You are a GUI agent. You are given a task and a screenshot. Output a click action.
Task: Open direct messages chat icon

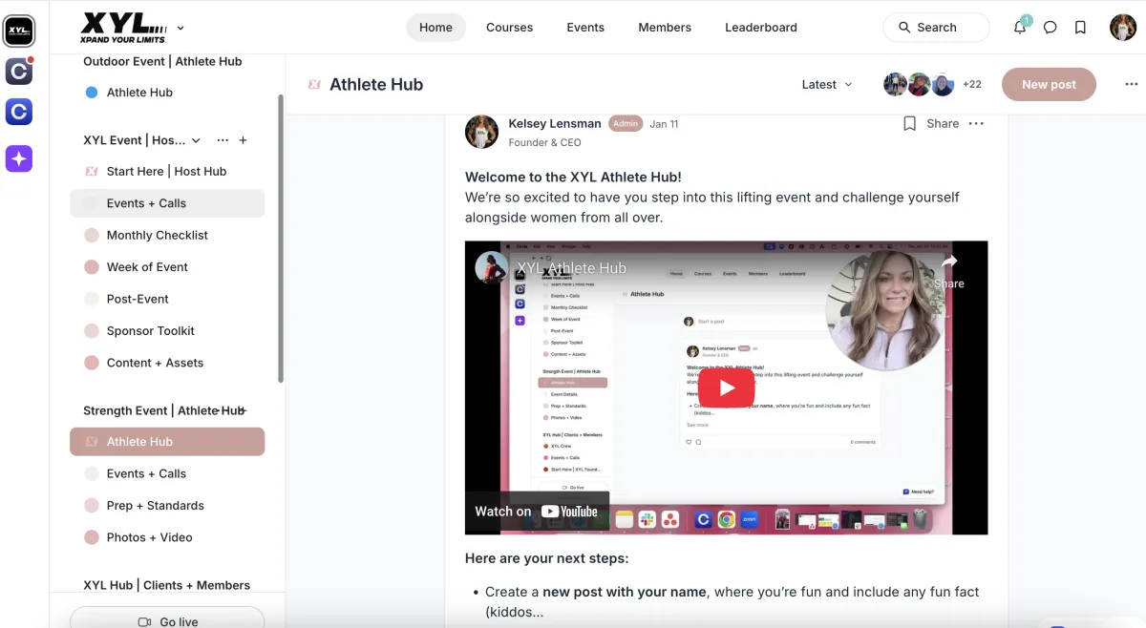pos(1050,28)
